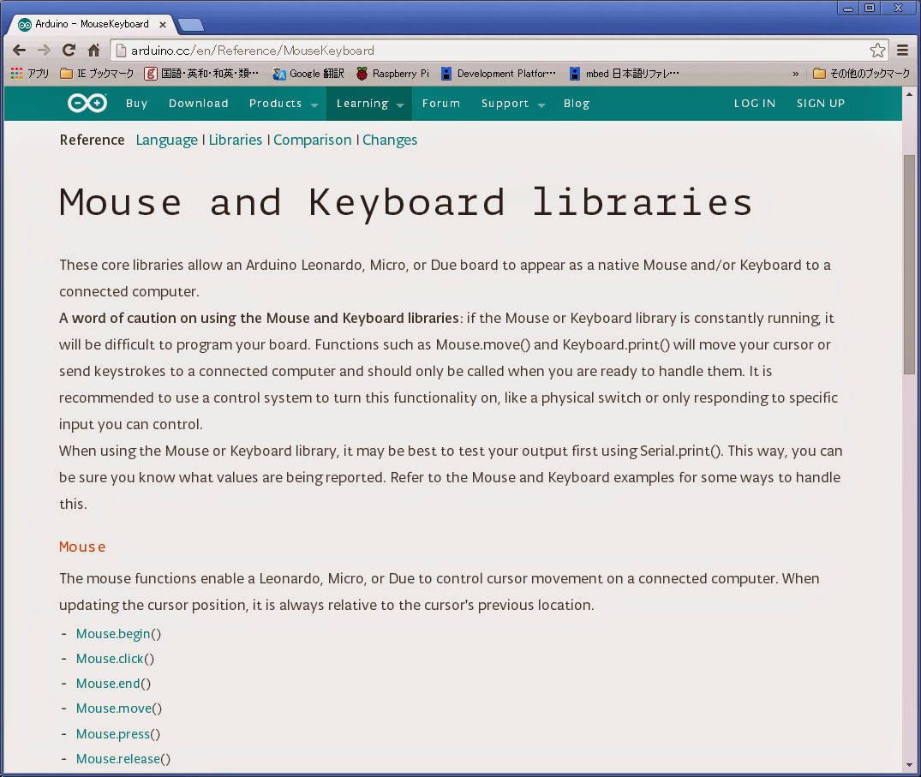
Task: Bookmark page with the star icon
Action: click(877, 51)
